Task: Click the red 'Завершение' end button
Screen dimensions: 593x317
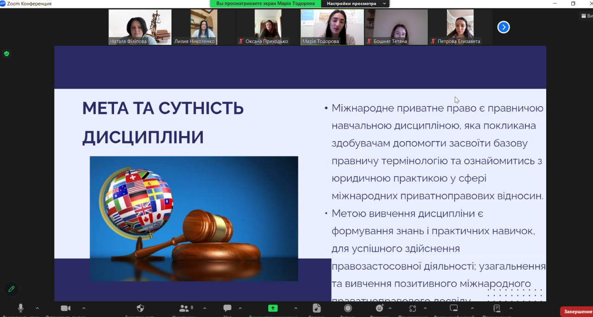Action: pos(577,311)
